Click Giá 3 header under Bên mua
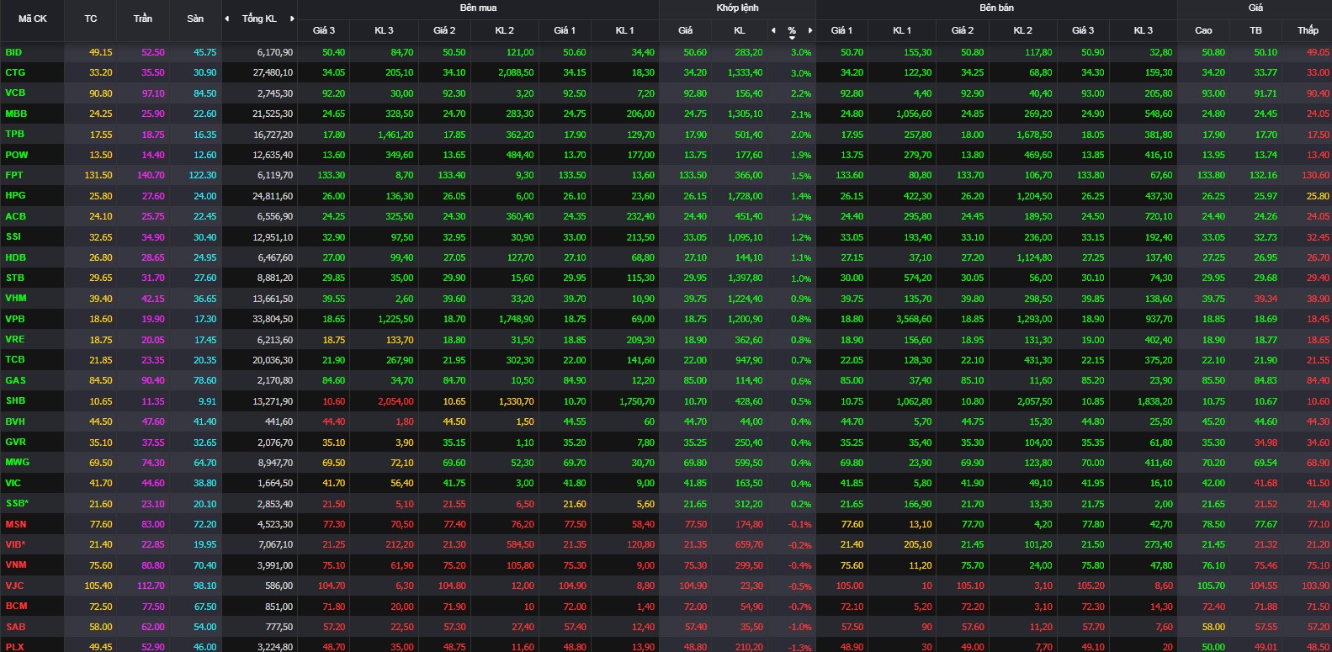This screenshot has width=1332, height=652. [324, 30]
